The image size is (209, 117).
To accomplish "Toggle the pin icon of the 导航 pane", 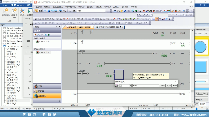I will 57,27.
